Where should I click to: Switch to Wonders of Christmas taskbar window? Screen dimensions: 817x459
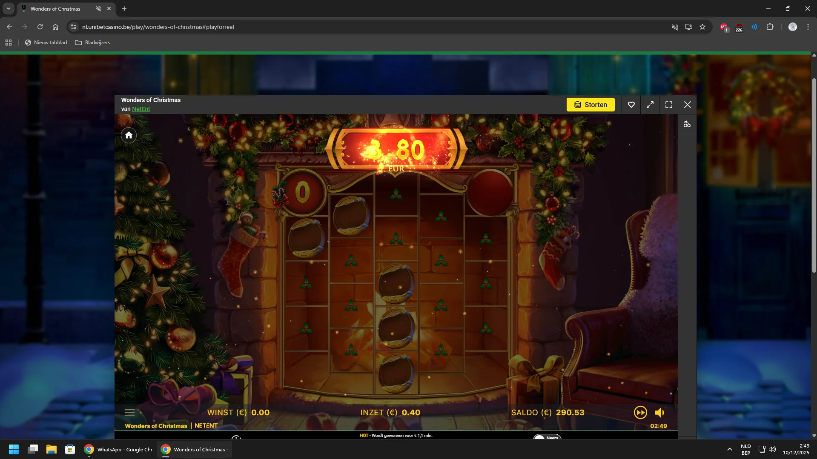[195, 449]
